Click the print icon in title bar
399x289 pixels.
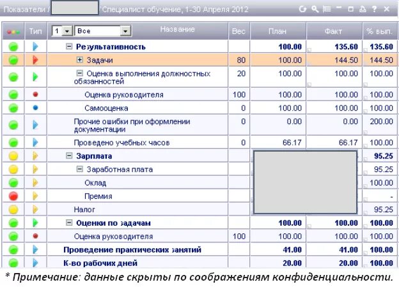pyautogui.click(x=363, y=9)
